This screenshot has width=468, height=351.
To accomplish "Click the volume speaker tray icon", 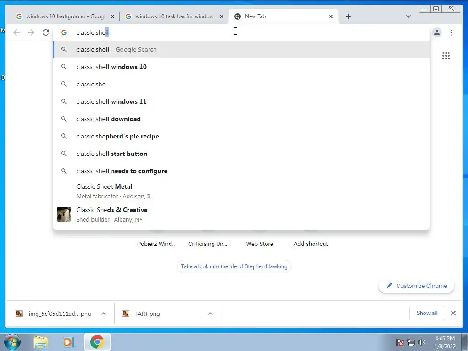I will tap(421, 342).
